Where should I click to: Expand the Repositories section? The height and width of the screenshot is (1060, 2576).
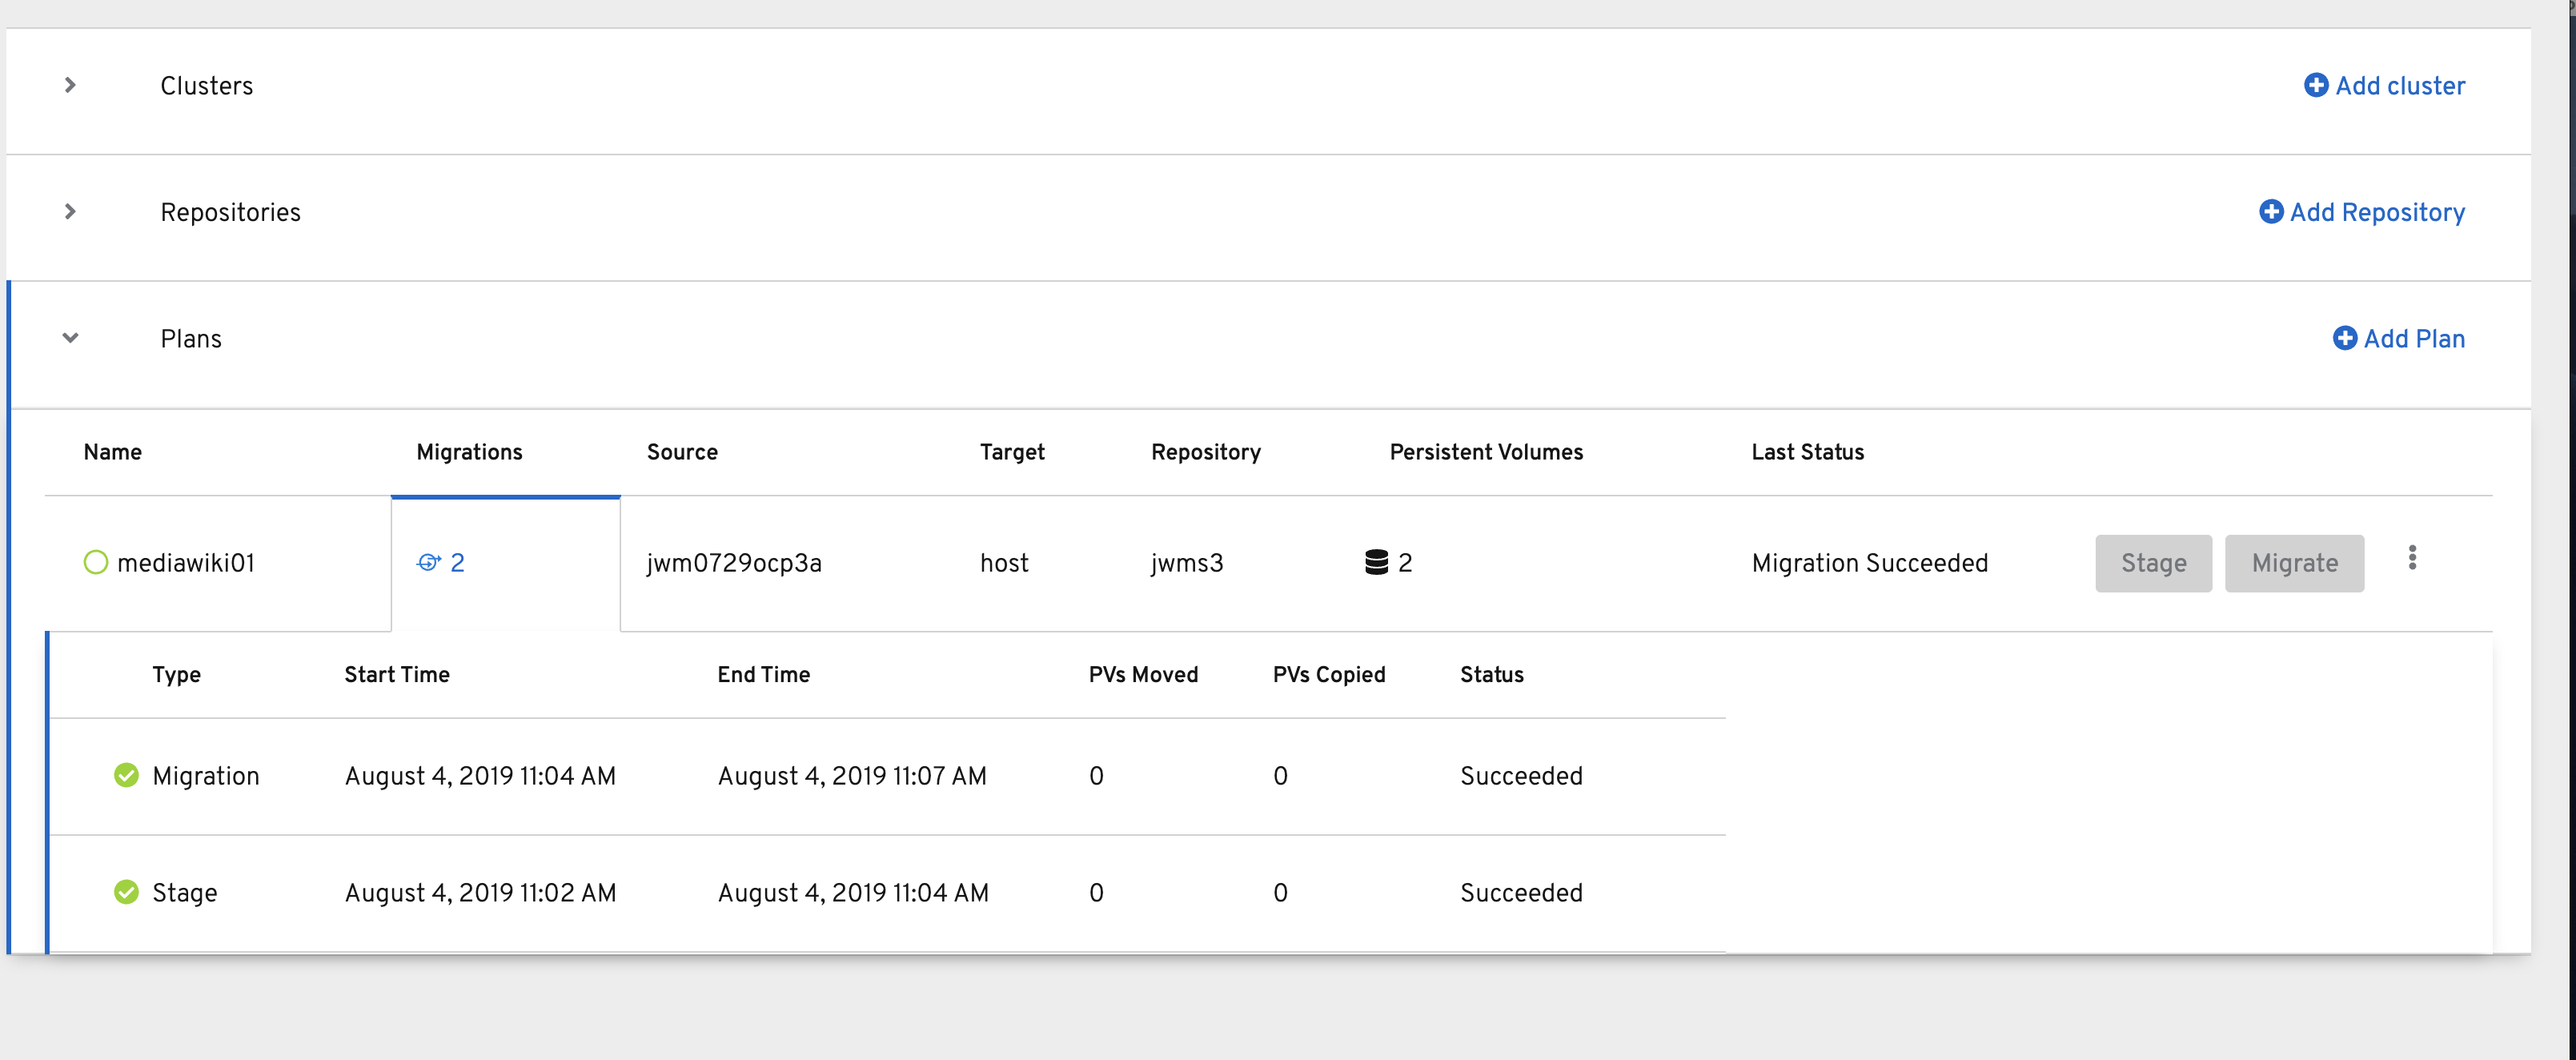[x=70, y=211]
